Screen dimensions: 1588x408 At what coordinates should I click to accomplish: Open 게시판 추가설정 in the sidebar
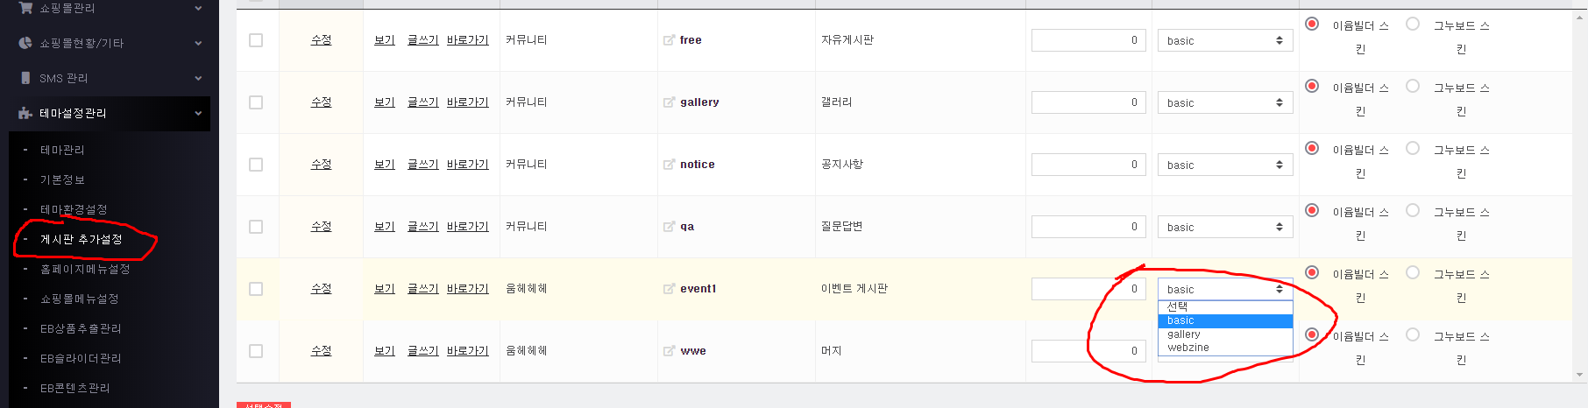(x=82, y=239)
